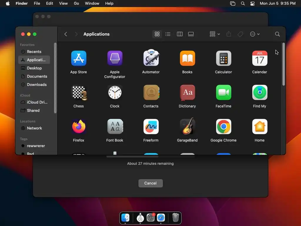Click the Finder window search icon
The width and height of the screenshot is (301, 226).
[x=277, y=34]
